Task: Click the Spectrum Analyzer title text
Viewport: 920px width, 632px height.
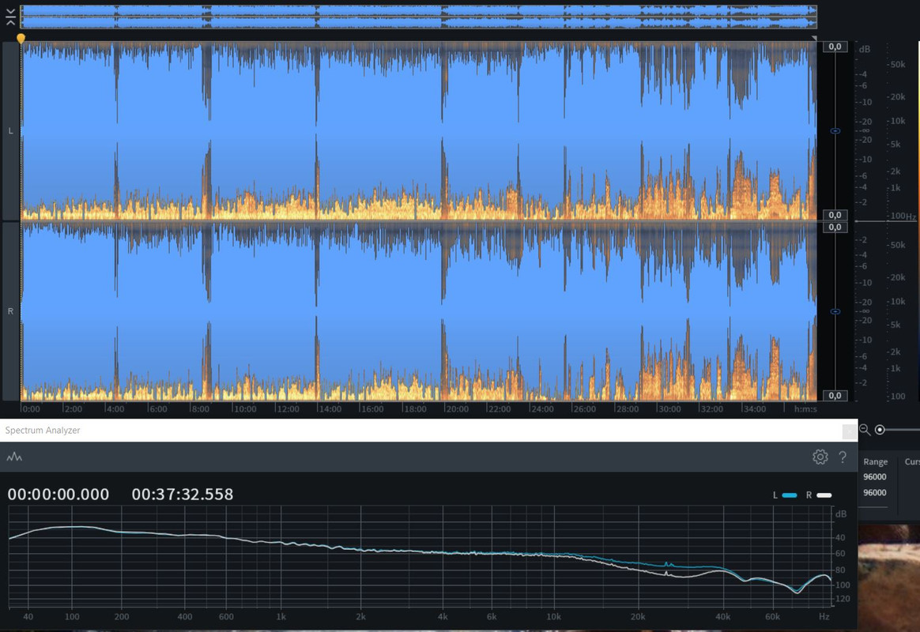Action: coord(43,431)
